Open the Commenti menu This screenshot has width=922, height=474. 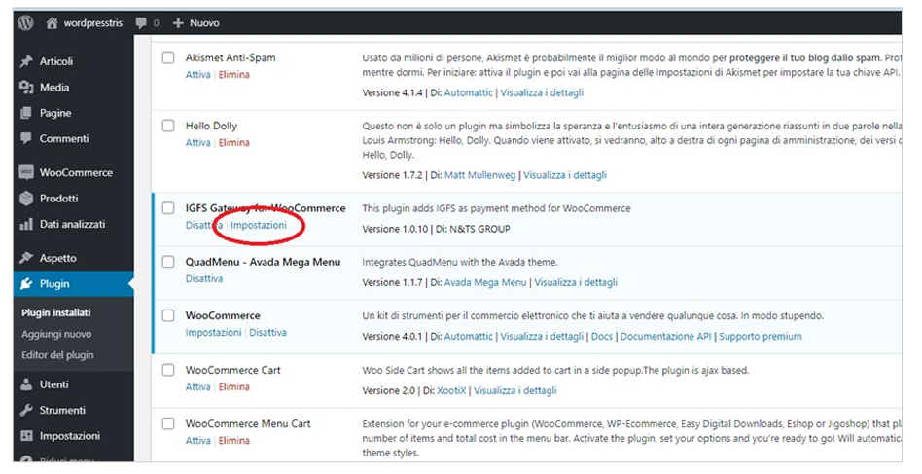point(64,139)
